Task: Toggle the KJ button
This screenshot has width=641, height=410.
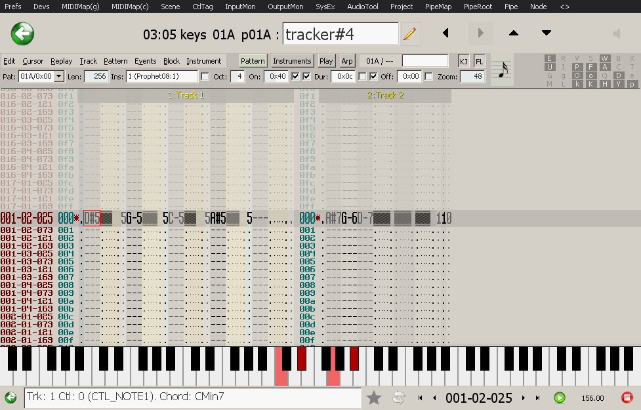Action: coord(464,61)
